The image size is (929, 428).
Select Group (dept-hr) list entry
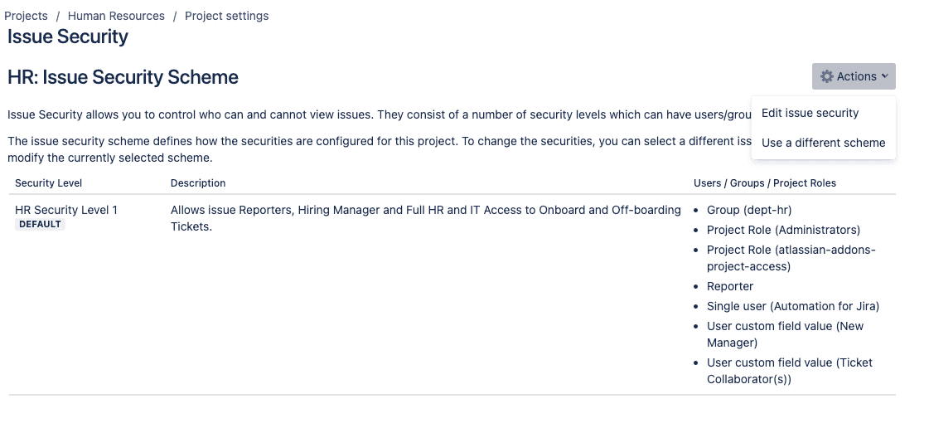point(749,210)
